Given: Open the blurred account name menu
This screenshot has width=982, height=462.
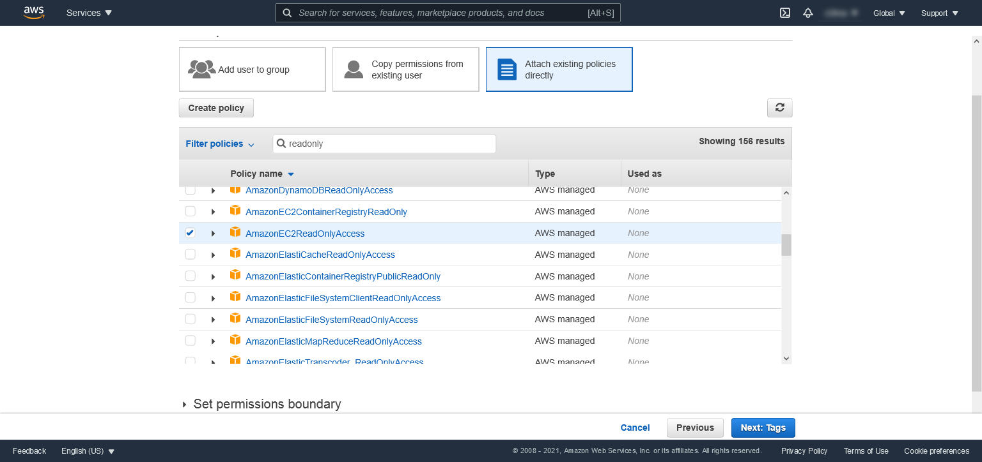Looking at the screenshot, I should tap(841, 13).
